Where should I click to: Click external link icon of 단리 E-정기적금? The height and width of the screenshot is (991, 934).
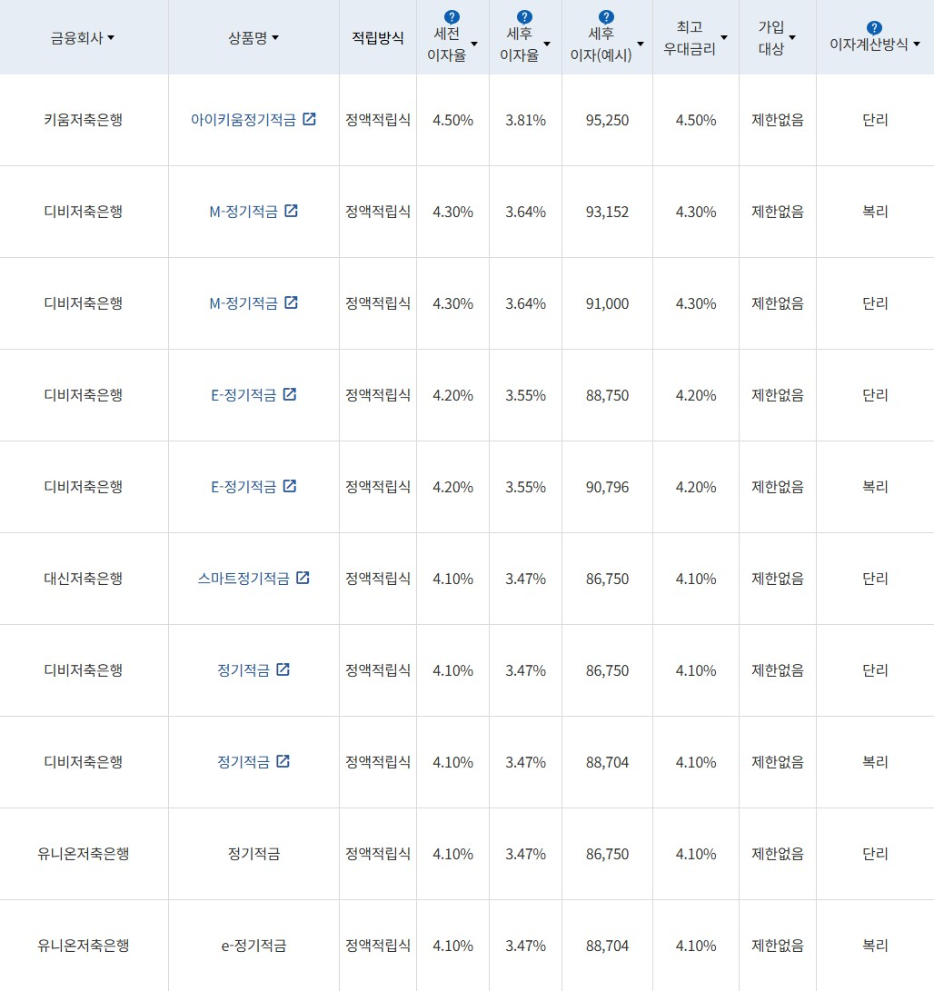point(290,394)
